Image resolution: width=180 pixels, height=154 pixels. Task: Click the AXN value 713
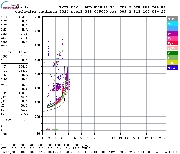point(137,12)
